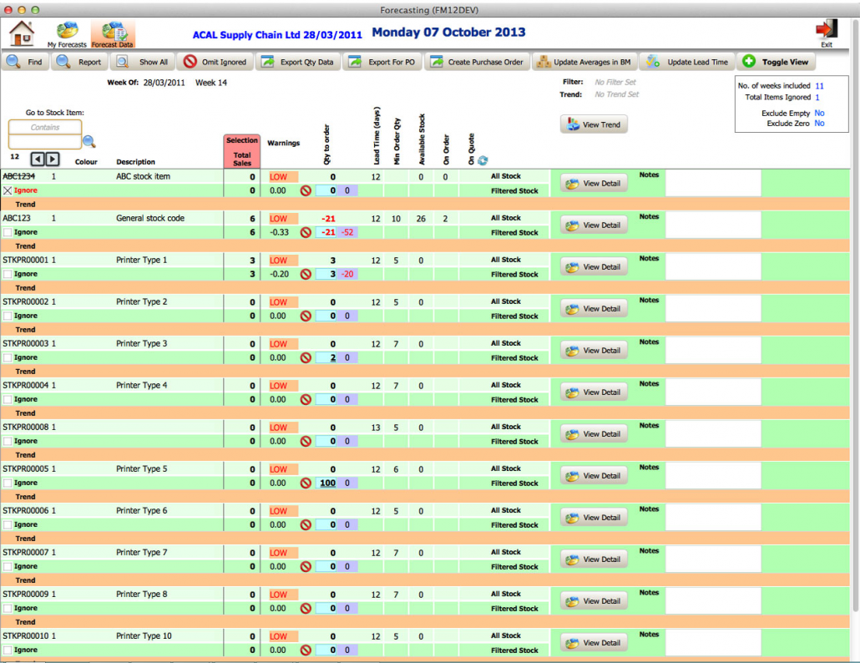Check Ignore for STKPR00005

(8, 483)
